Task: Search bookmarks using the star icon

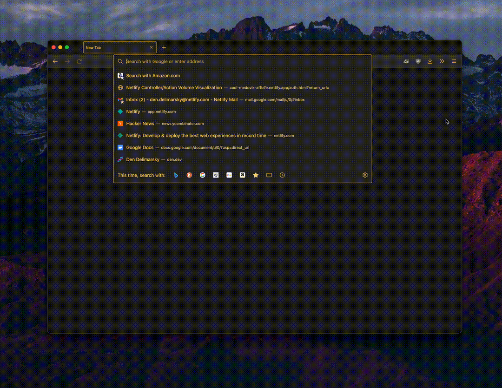Action: [x=256, y=175]
